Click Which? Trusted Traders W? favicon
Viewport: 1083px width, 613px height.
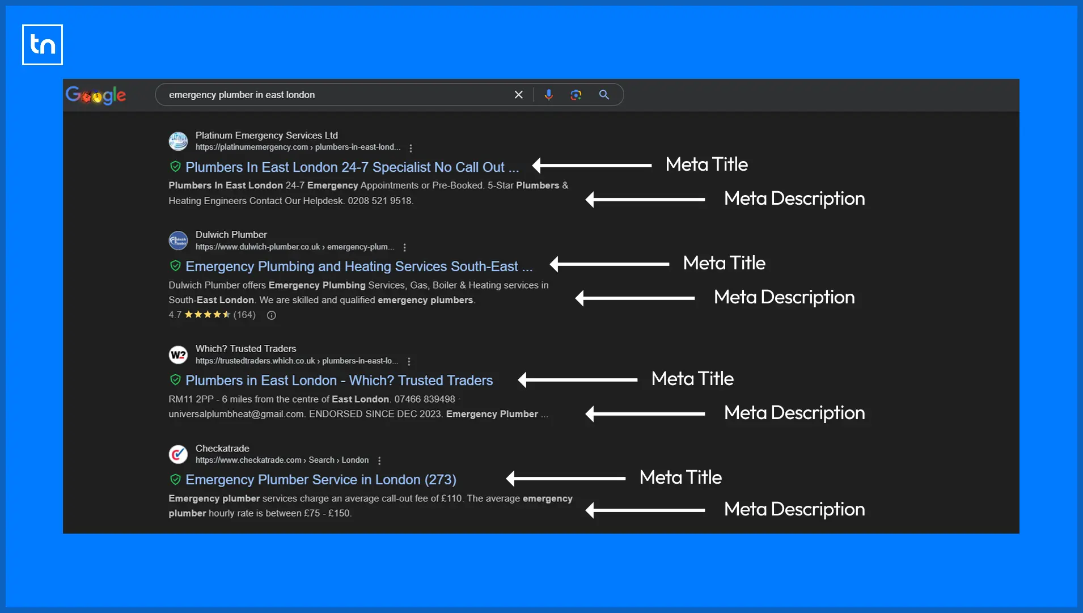(x=178, y=355)
